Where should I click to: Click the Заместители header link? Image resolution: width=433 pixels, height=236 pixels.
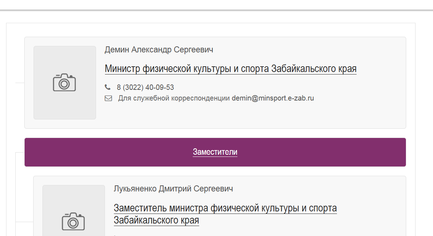coord(215,152)
